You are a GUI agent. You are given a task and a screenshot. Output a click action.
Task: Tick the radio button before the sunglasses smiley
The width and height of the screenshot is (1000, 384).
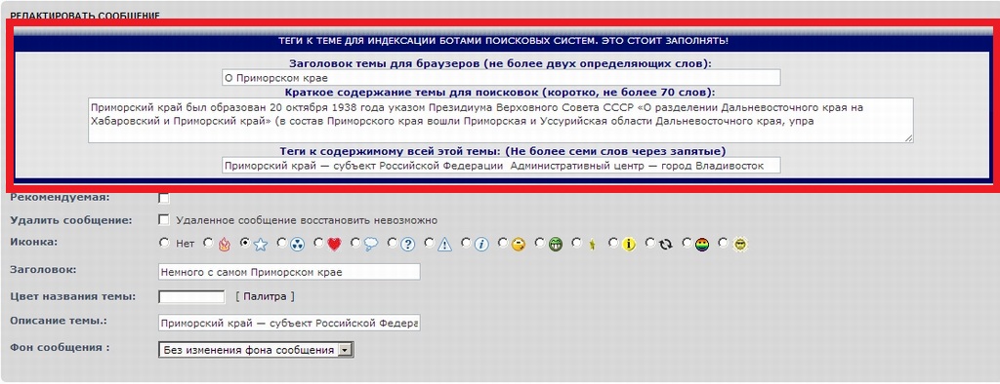coord(724,243)
